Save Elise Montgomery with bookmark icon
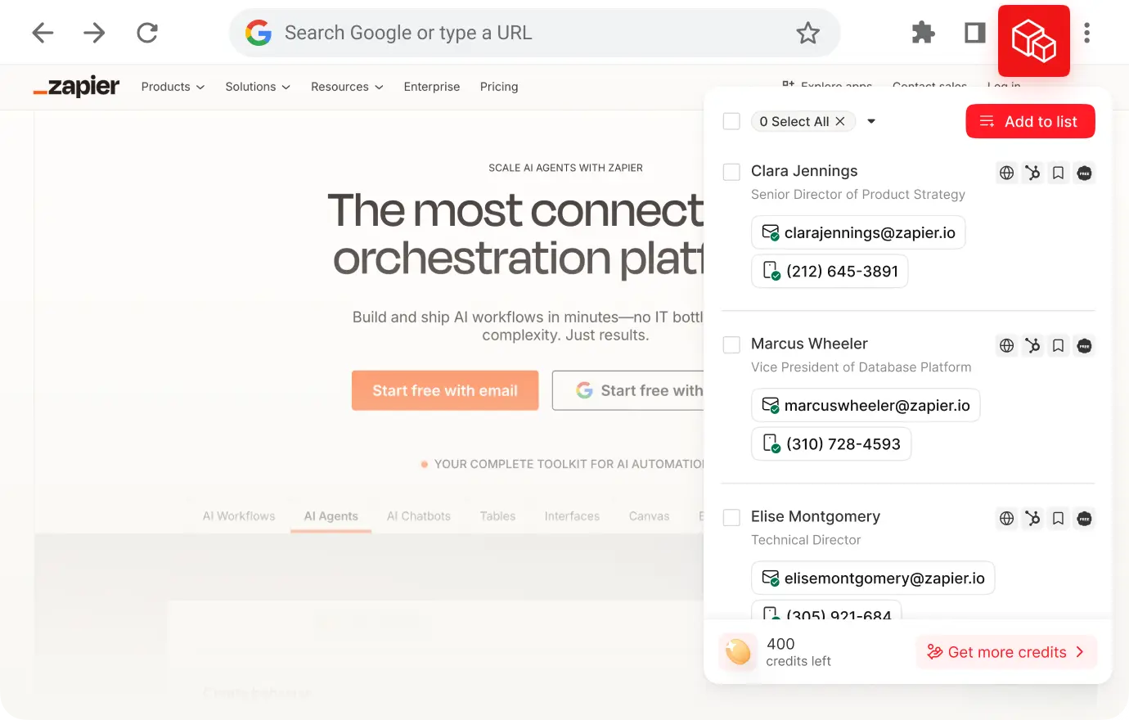Screen dimensions: 1129x720 coord(1058,518)
